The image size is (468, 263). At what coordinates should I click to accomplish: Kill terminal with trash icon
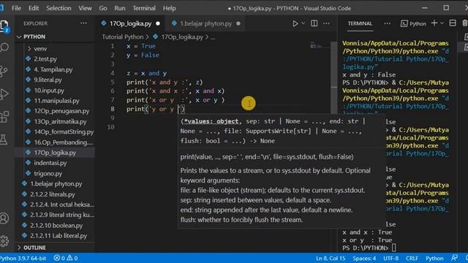point(465,23)
